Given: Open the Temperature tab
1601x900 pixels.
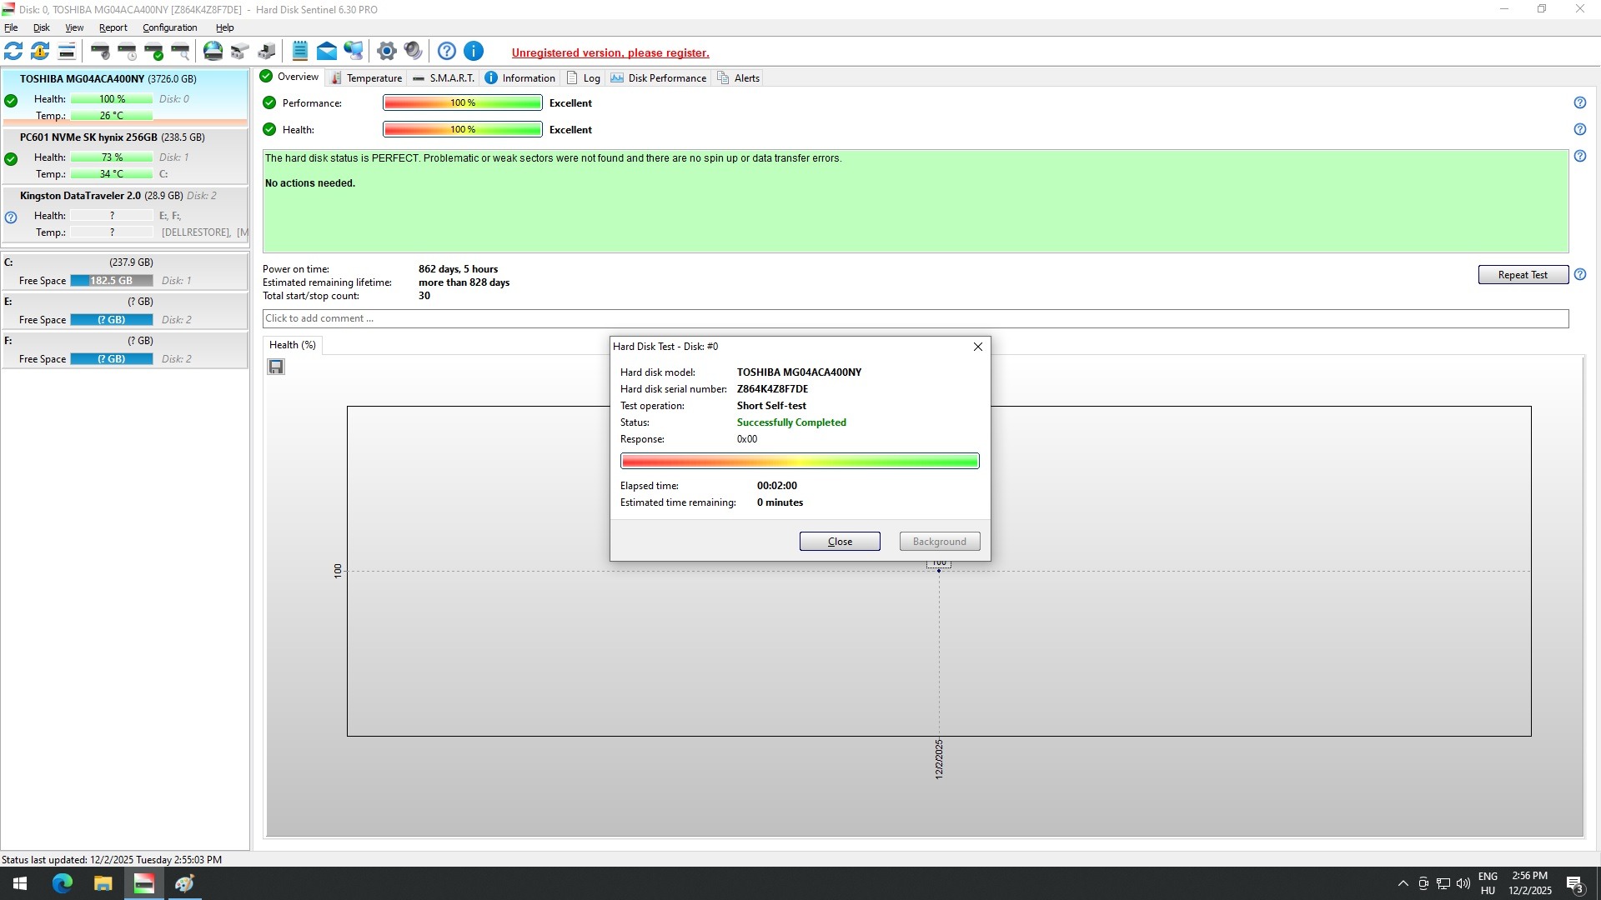Looking at the screenshot, I should [367, 78].
